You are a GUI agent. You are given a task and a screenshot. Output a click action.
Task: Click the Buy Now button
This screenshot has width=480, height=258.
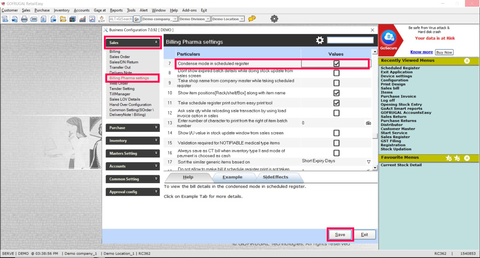[444, 52]
